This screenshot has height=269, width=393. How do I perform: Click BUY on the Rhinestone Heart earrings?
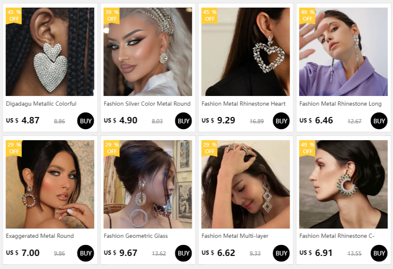click(281, 121)
